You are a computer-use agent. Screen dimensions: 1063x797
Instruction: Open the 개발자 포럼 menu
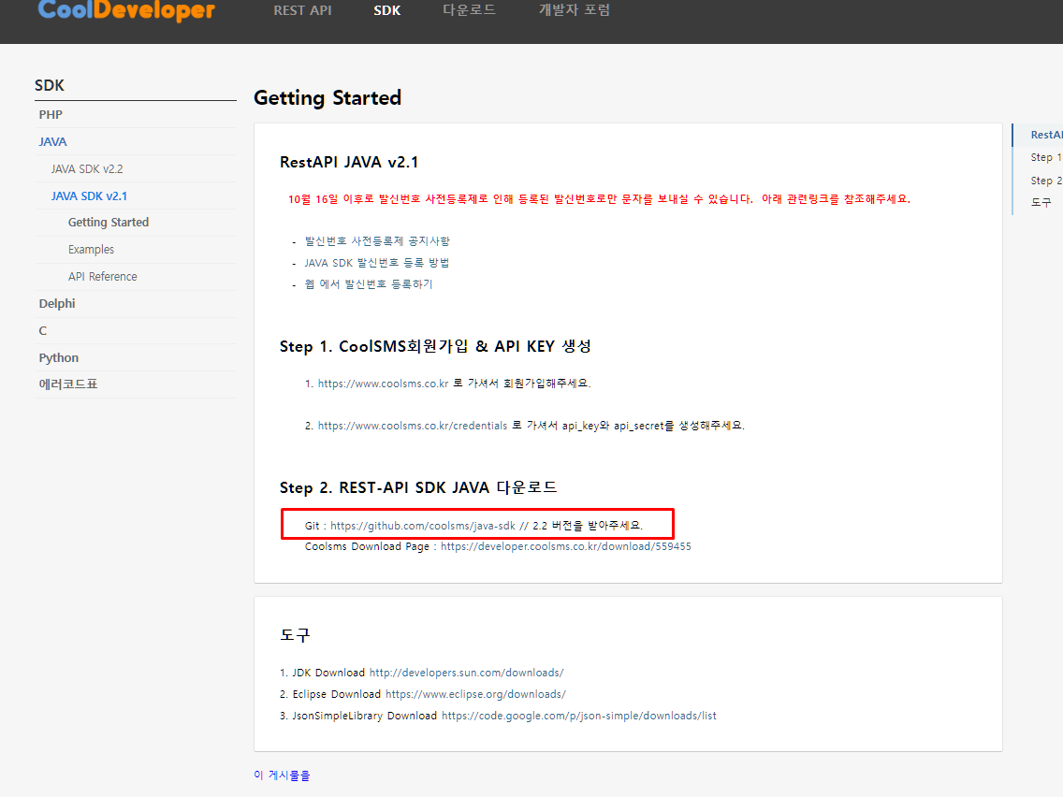(x=575, y=10)
